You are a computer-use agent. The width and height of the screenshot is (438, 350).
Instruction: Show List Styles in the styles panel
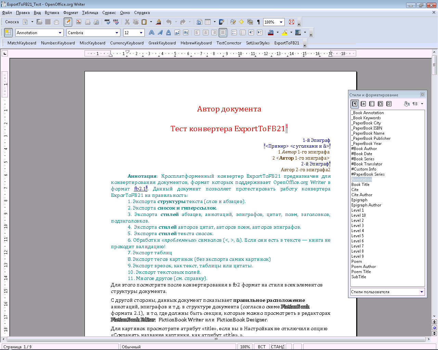point(389,104)
